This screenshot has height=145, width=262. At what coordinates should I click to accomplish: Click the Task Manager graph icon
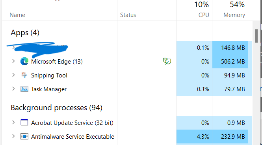(24, 89)
